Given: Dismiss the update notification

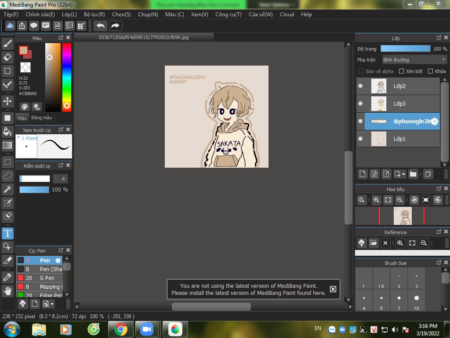Looking at the screenshot, I should [333, 289].
